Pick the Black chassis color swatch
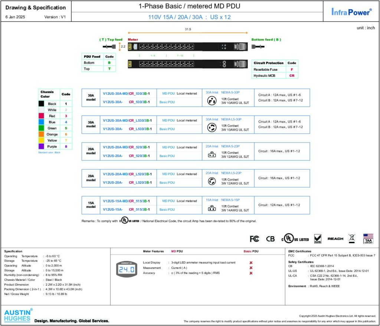This screenshot has height=326, width=380. pos(42,104)
